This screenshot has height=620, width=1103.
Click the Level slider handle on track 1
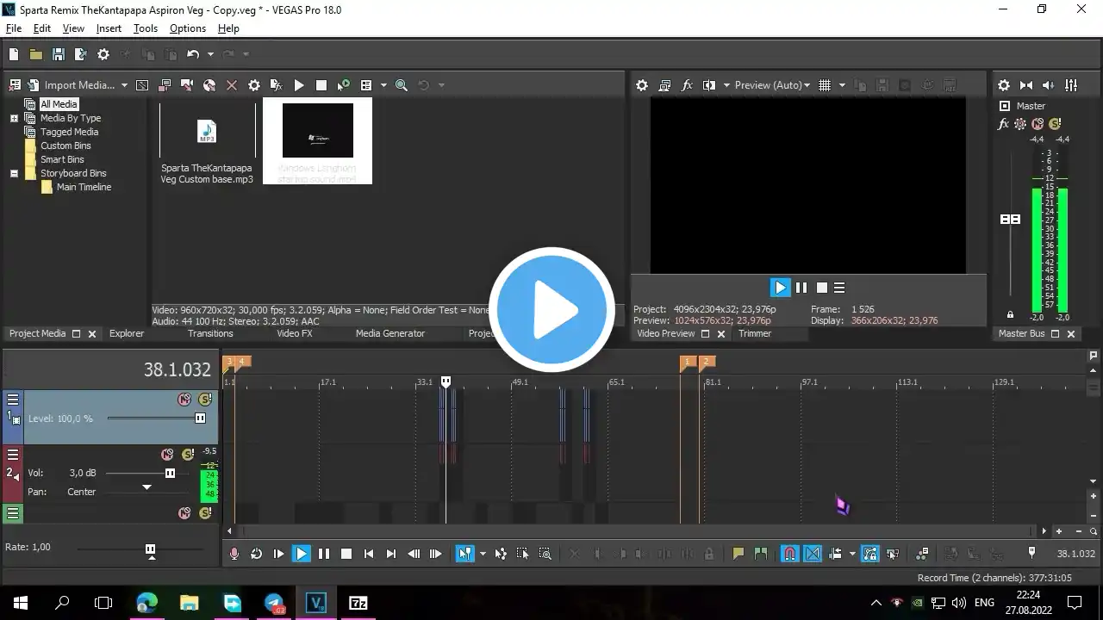click(200, 418)
